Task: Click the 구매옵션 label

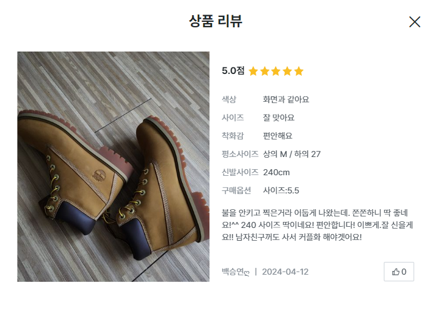Action: click(x=236, y=190)
